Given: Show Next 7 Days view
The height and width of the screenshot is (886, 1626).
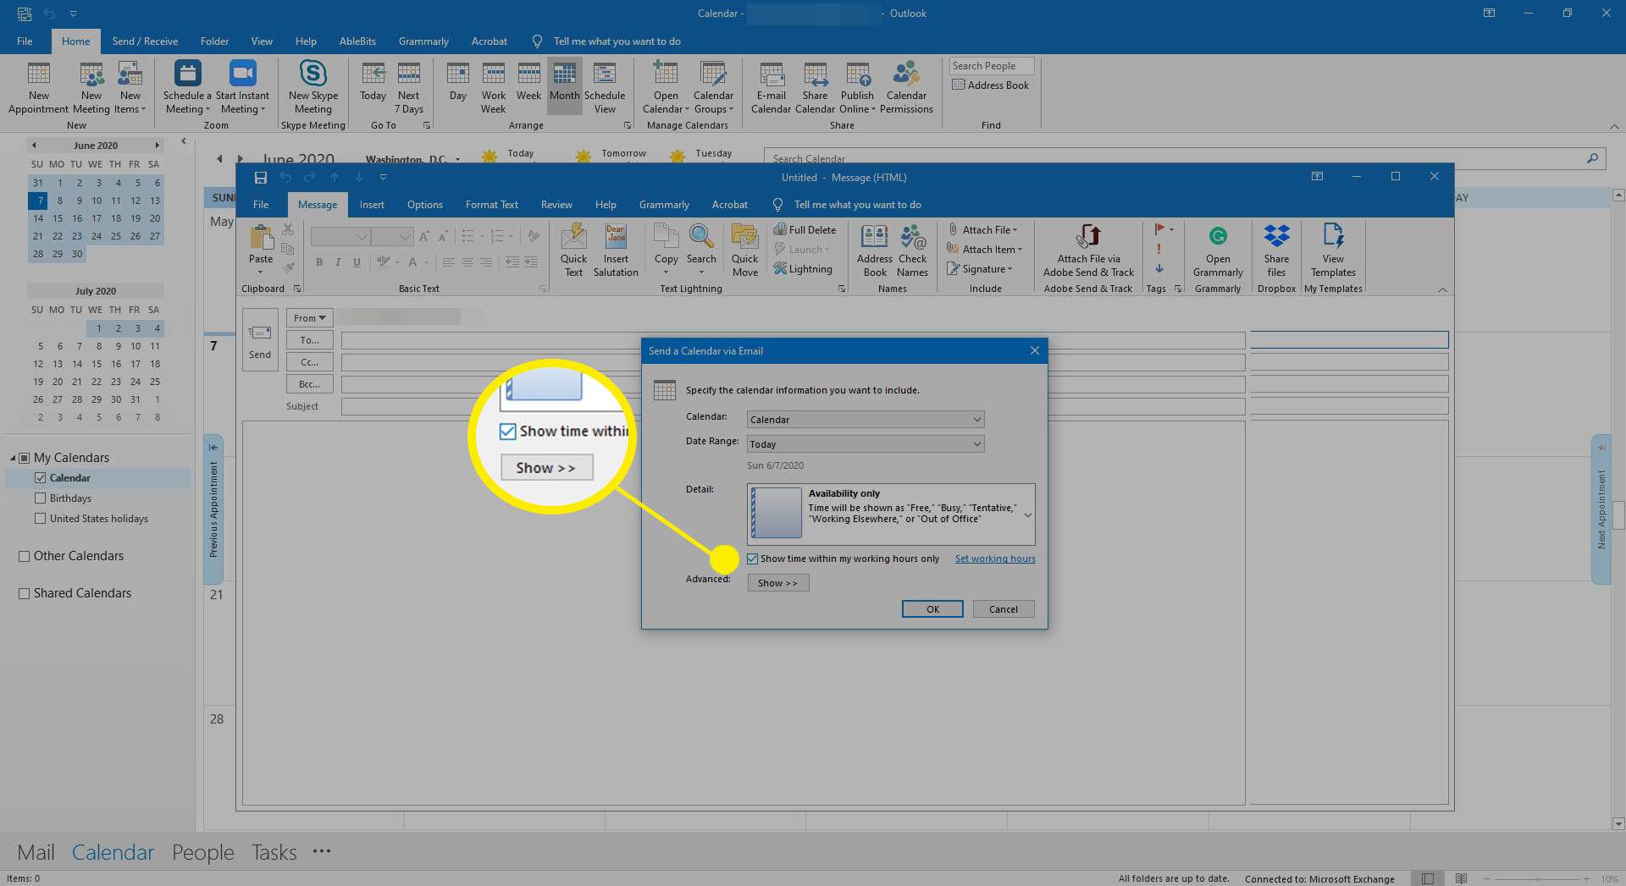Looking at the screenshot, I should tap(408, 87).
